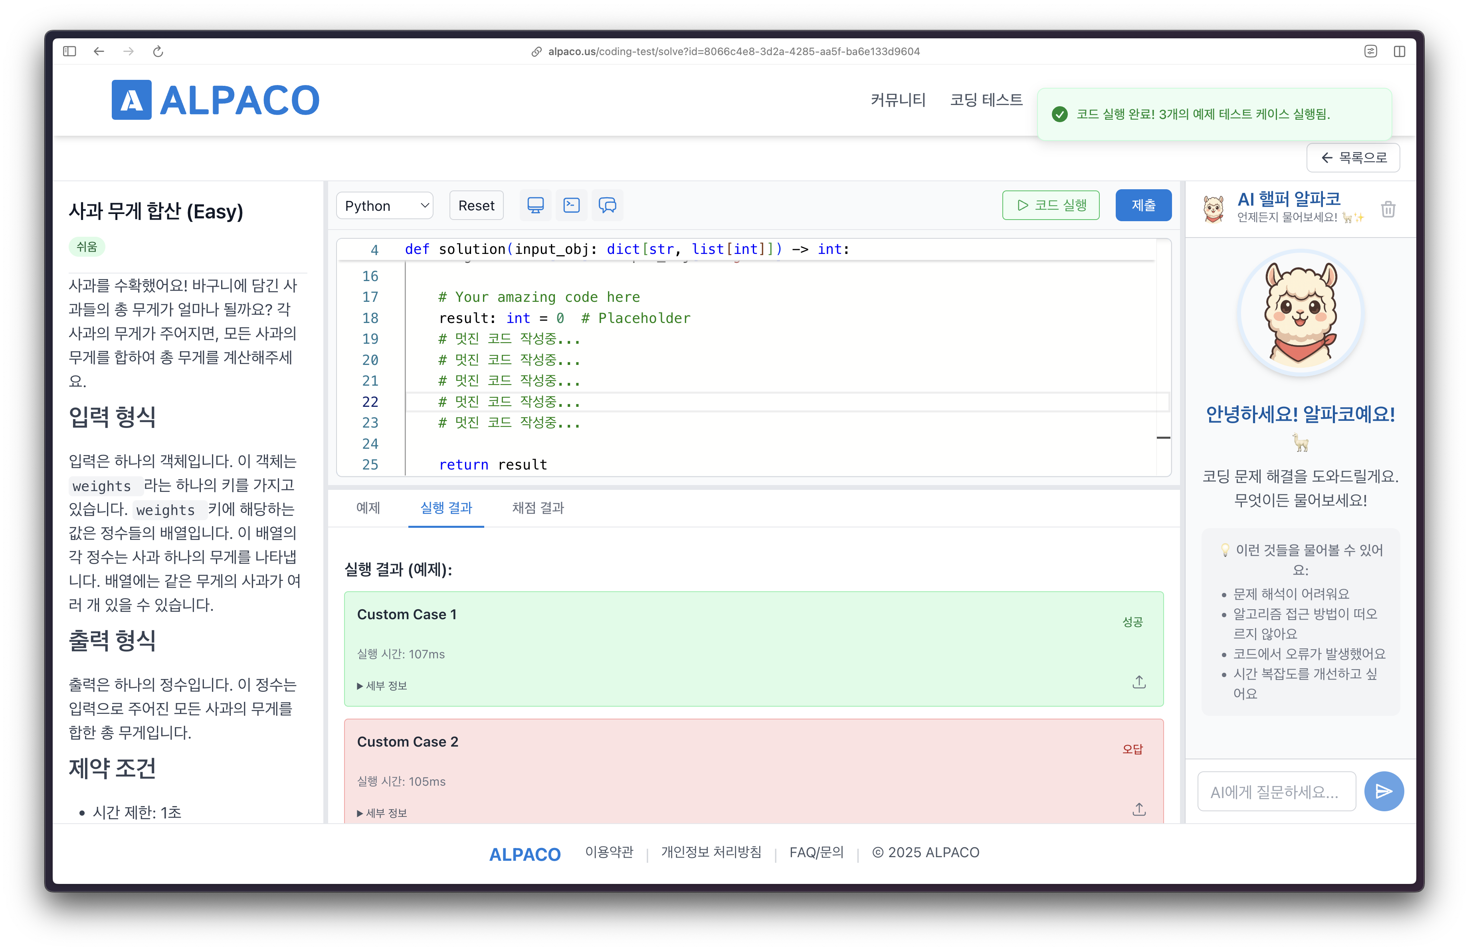Switch to the 실행 결과 tab

445,508
